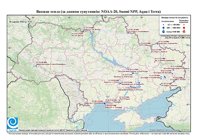Select the orange flame icon in legend
This screenshot has width=197, height=139.
184,31
